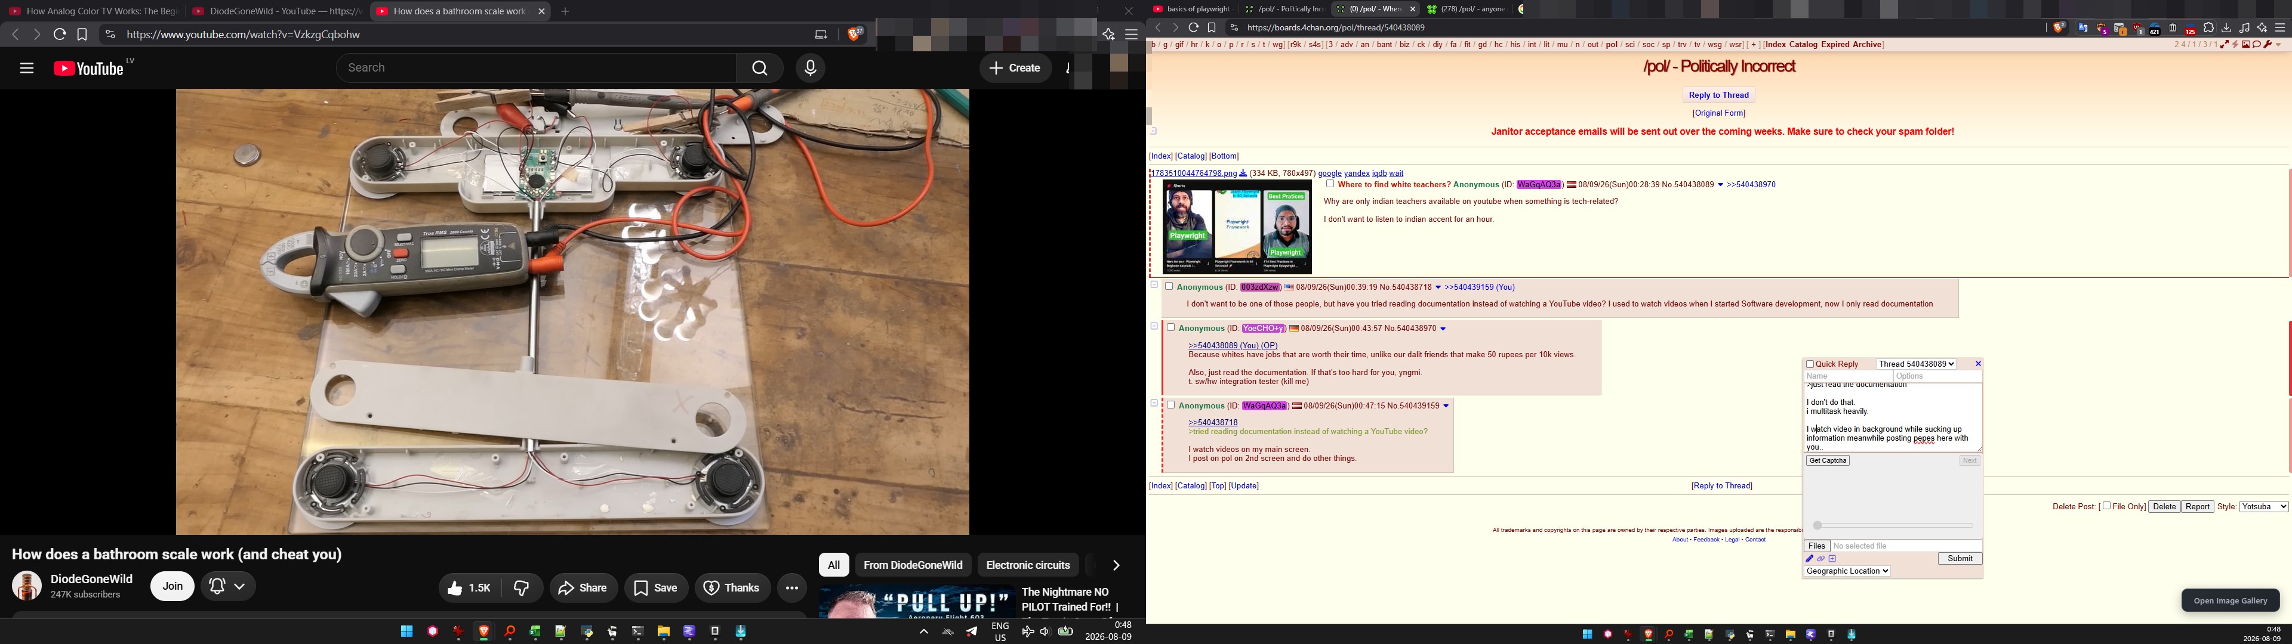Tick the checkbox on post No.540439159
Viewport: 2292px width, 644px height.
pos(1171,405)
